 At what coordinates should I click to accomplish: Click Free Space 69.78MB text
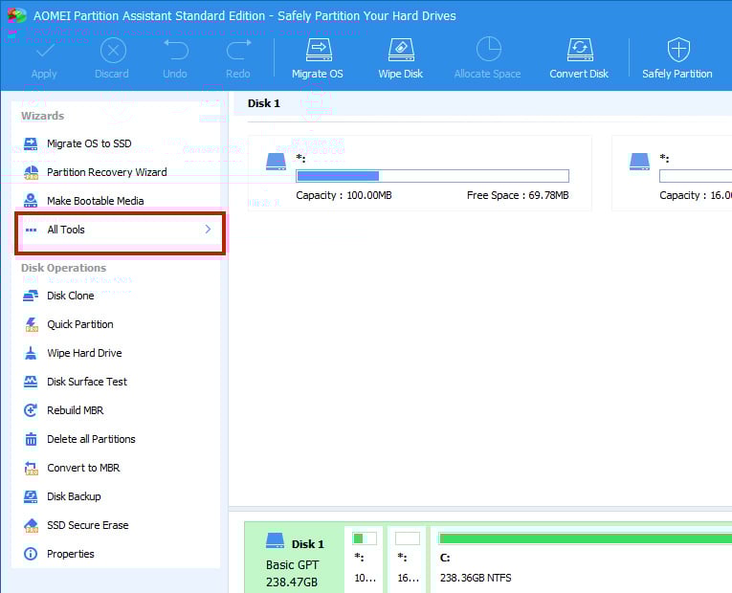point(518,195)
